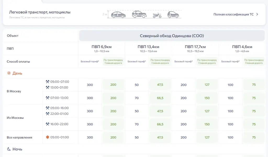Select ПВП 6,9км column header
This screenshot has height=157, width=268.
102,48
